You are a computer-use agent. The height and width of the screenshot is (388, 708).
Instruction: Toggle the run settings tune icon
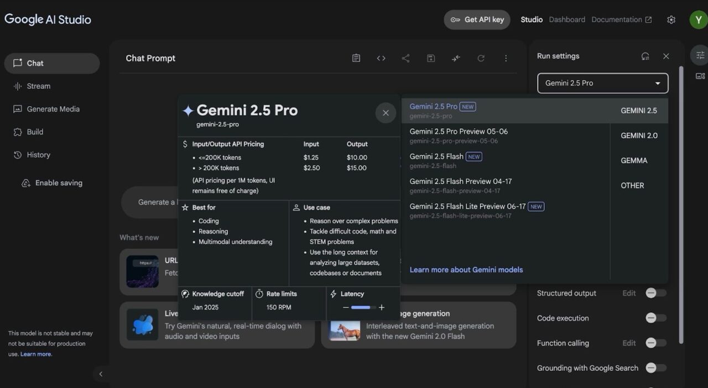(700, 55)
